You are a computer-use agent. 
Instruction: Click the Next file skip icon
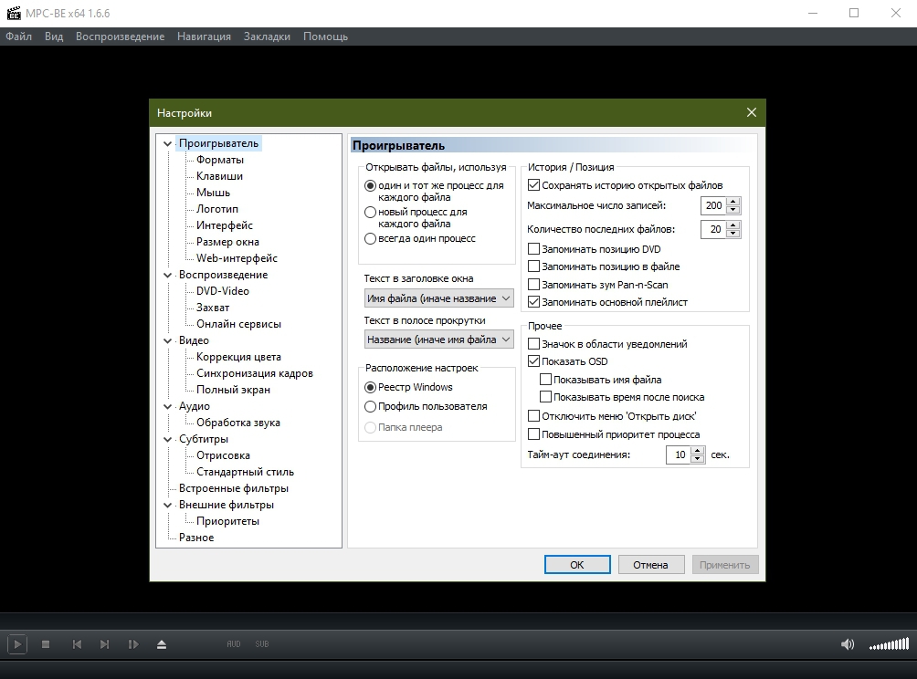(104, 644)
